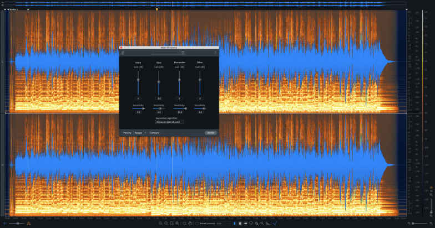Click the blue checkmark icon in bottom toolbar
The width and height of the screenshot is (435, 228).
275,224
